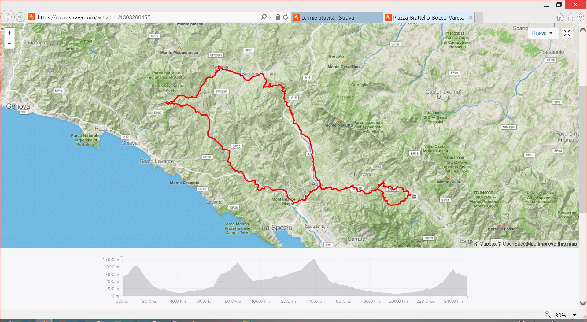The image size is (587, 322).
Task: Click the Berceto town label
Action: pyautogui.click(x=336, y=56)
